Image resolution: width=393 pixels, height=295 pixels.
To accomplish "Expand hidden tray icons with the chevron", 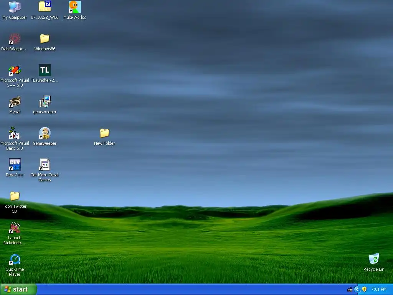I will pos(357,290).
